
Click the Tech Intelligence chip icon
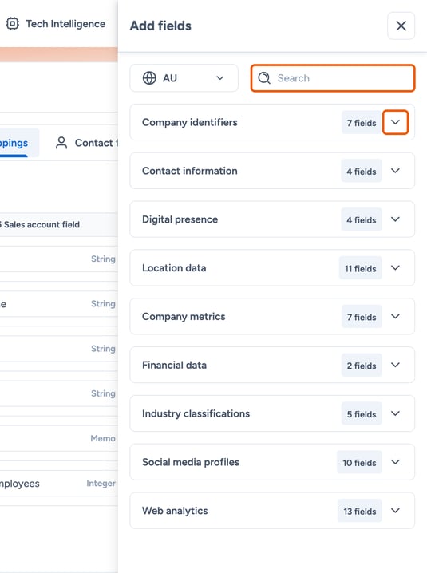coord(13,24)
